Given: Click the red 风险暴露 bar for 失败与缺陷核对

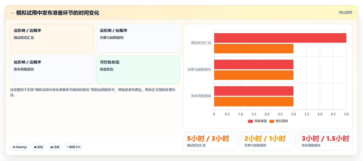Looking at the screenshot, I should [x=254, y=64].
